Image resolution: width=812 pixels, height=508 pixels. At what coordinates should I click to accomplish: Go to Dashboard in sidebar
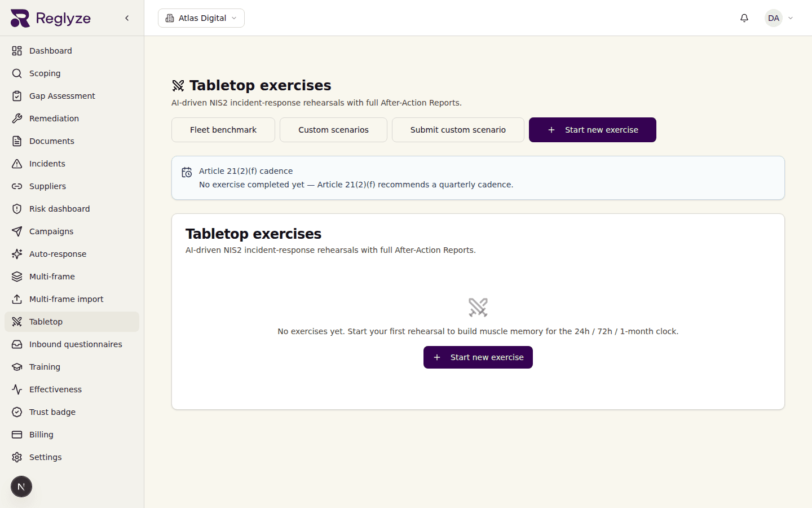coord(72,51)
